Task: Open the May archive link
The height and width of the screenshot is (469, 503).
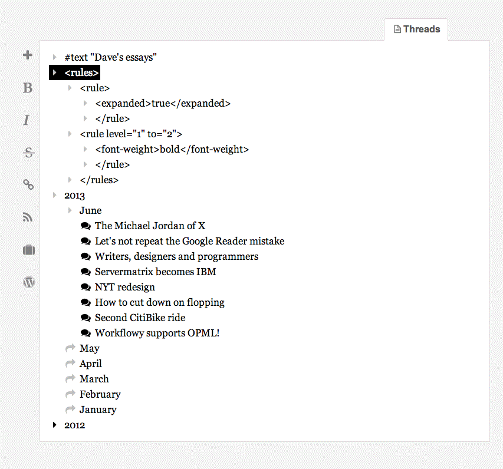Action: [x=89, y=348]
